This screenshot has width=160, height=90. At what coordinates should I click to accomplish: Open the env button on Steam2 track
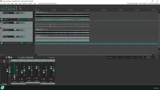[x=21, y=13]
